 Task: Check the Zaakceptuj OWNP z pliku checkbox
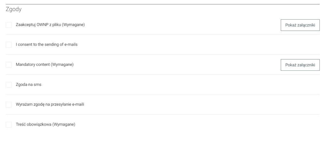[9, 25]
